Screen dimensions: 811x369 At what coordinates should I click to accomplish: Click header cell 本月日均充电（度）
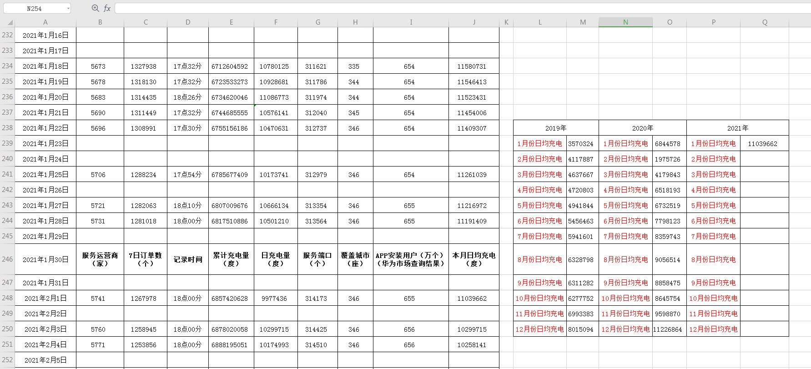[474, 259]
